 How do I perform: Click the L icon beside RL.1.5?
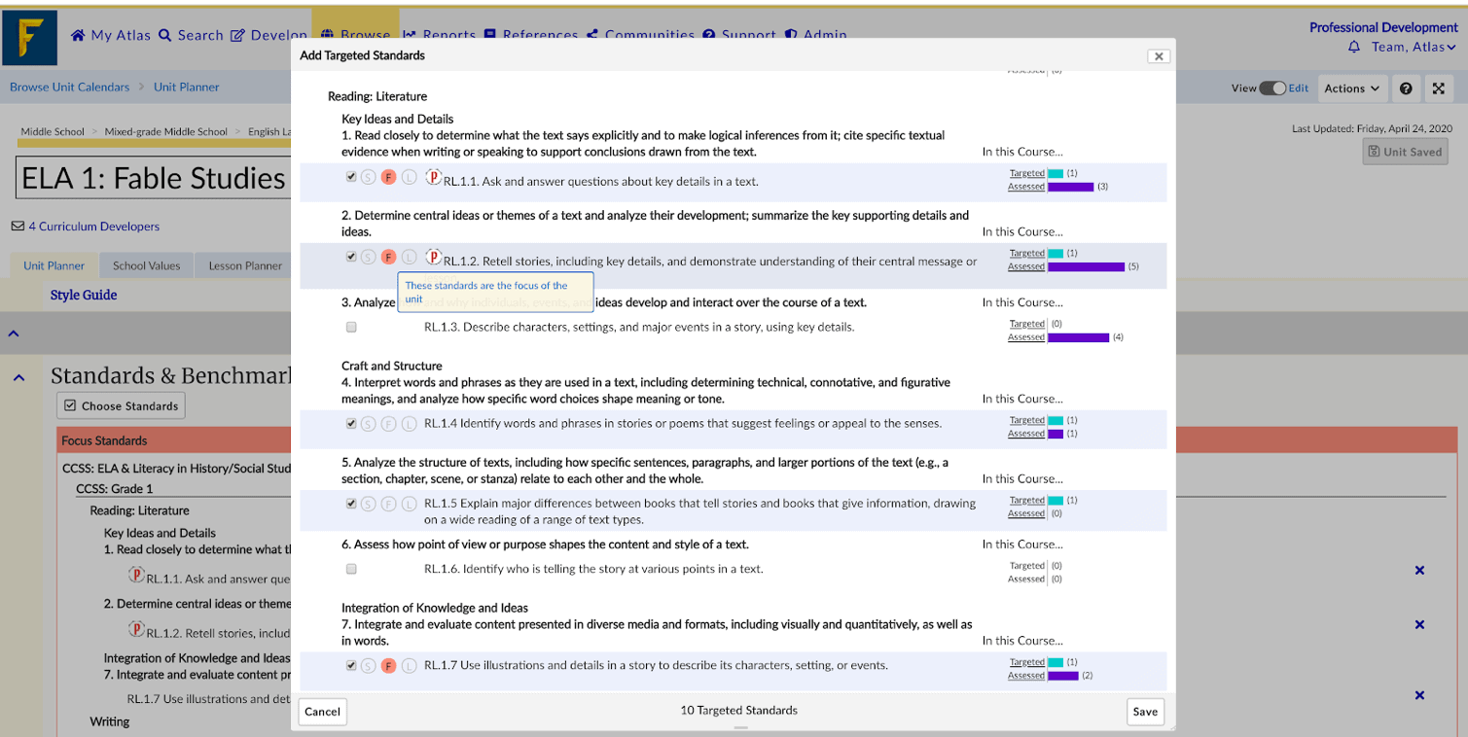[x=409, y=504]
